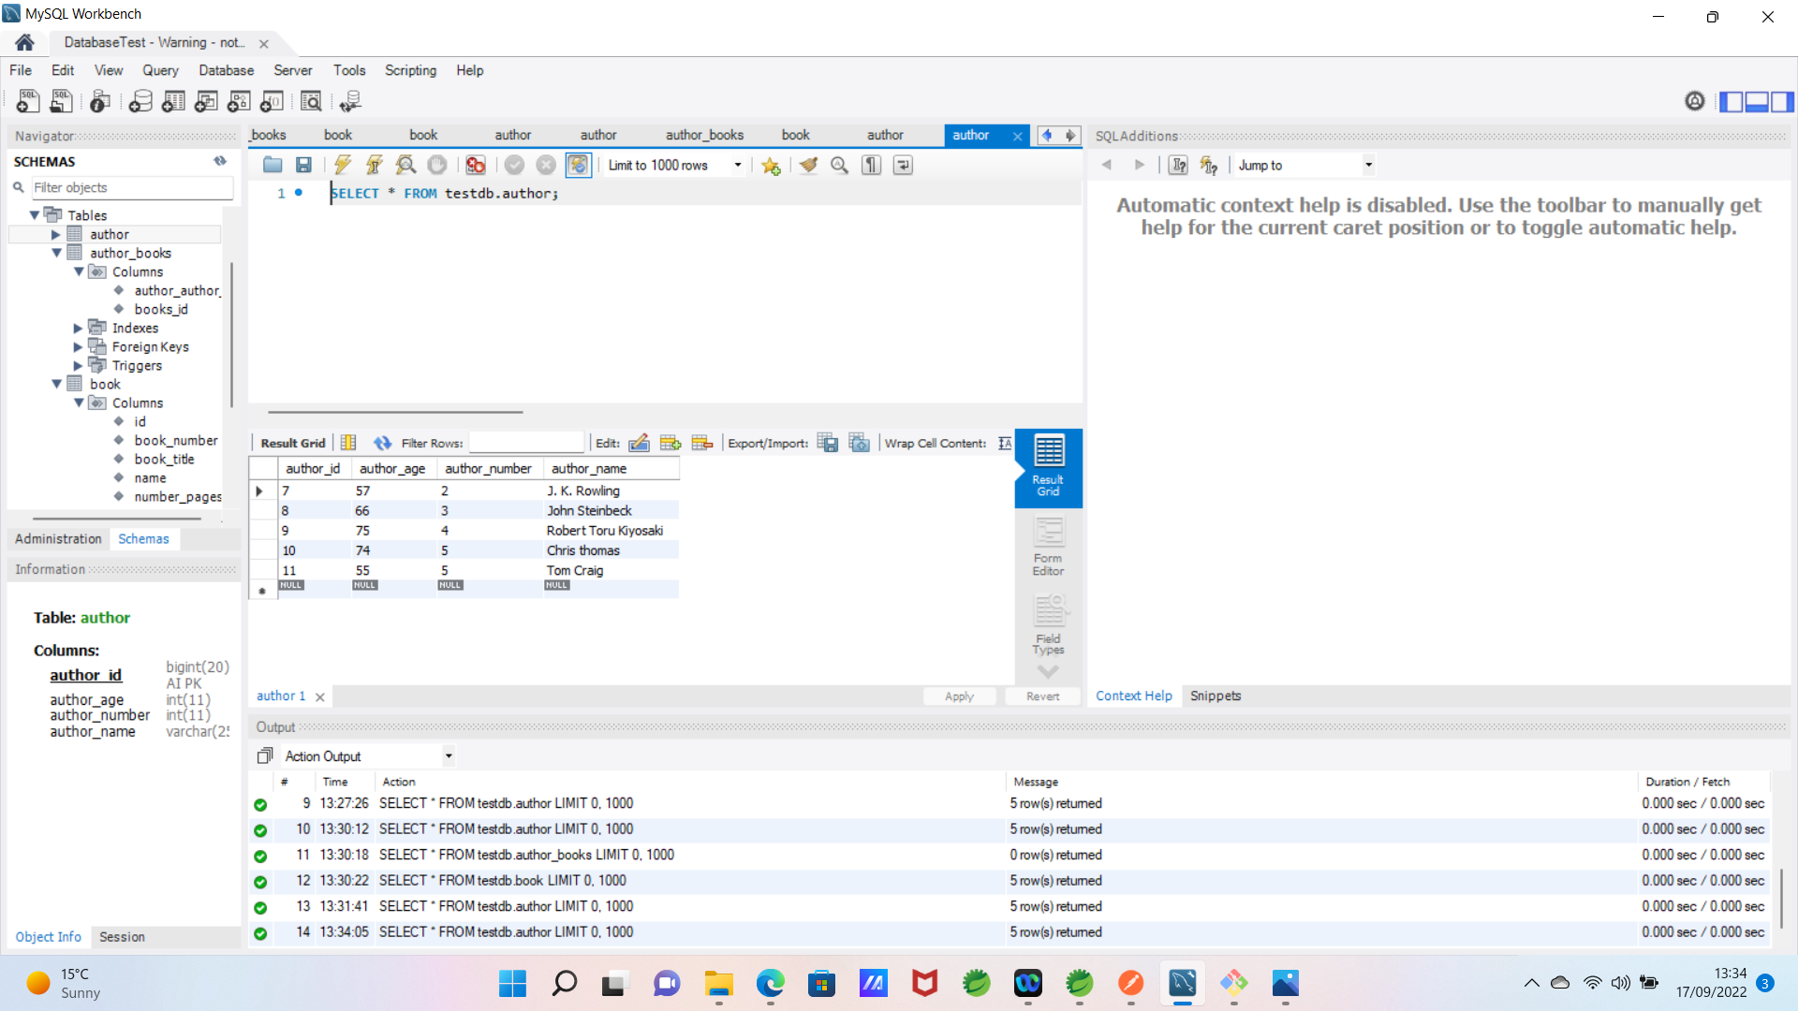Save the script using the floppy disk icon
This screenshot has width=1798, height=1011.
303,166
